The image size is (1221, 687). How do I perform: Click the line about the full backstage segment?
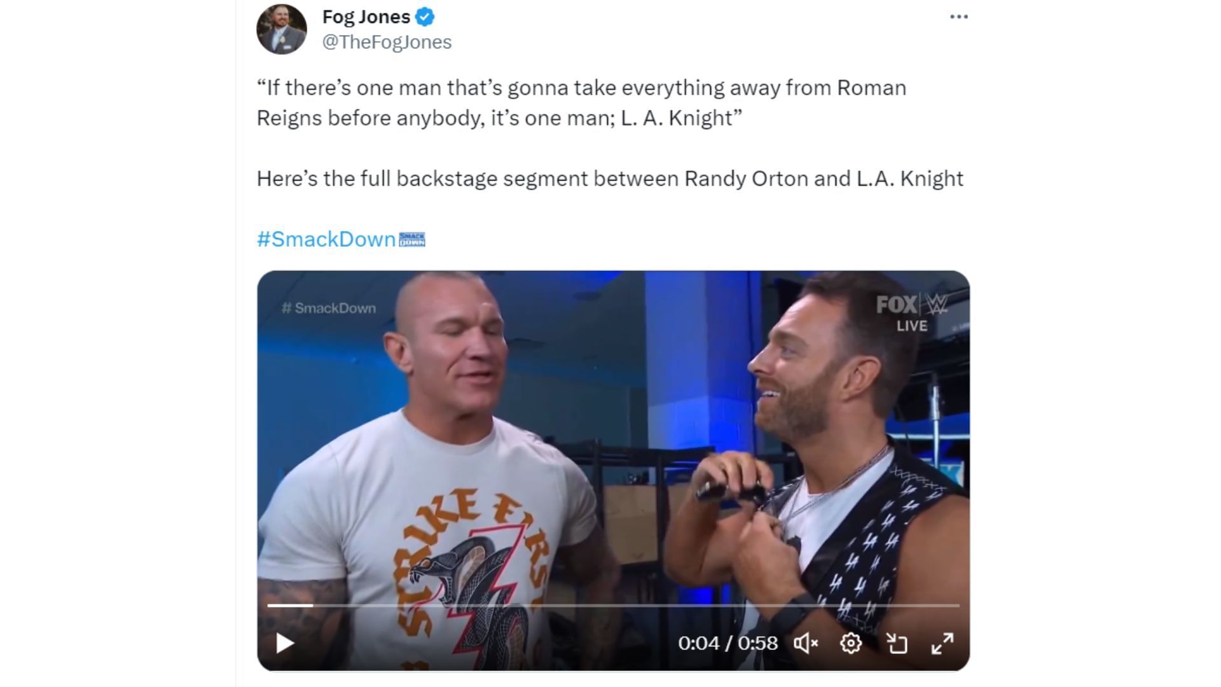[x=610, y=179]
